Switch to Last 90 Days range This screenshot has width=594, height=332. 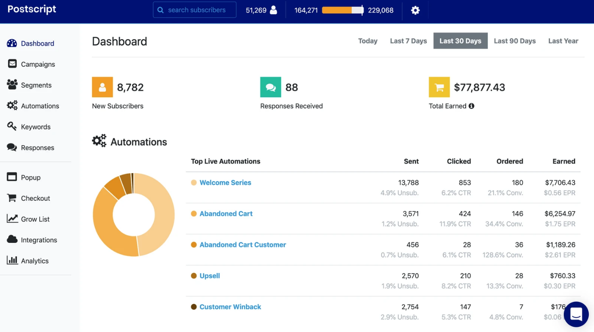coord(514,41)
